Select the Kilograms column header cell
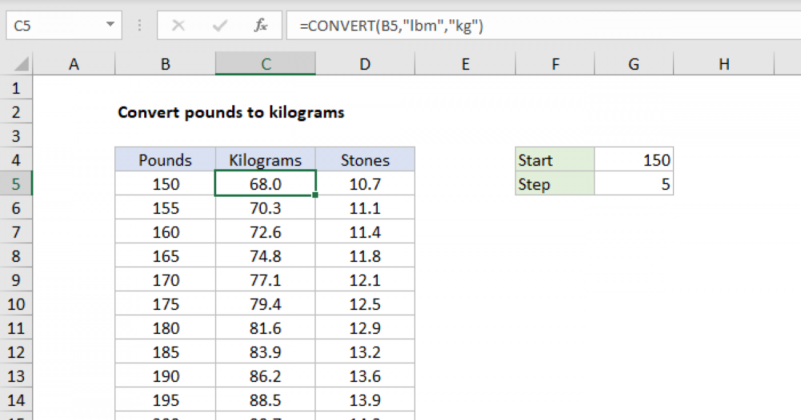The image size is (801, 420). [265, 159]
